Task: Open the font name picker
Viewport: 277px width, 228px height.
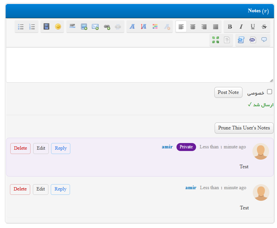Action: tap(132, 27)
